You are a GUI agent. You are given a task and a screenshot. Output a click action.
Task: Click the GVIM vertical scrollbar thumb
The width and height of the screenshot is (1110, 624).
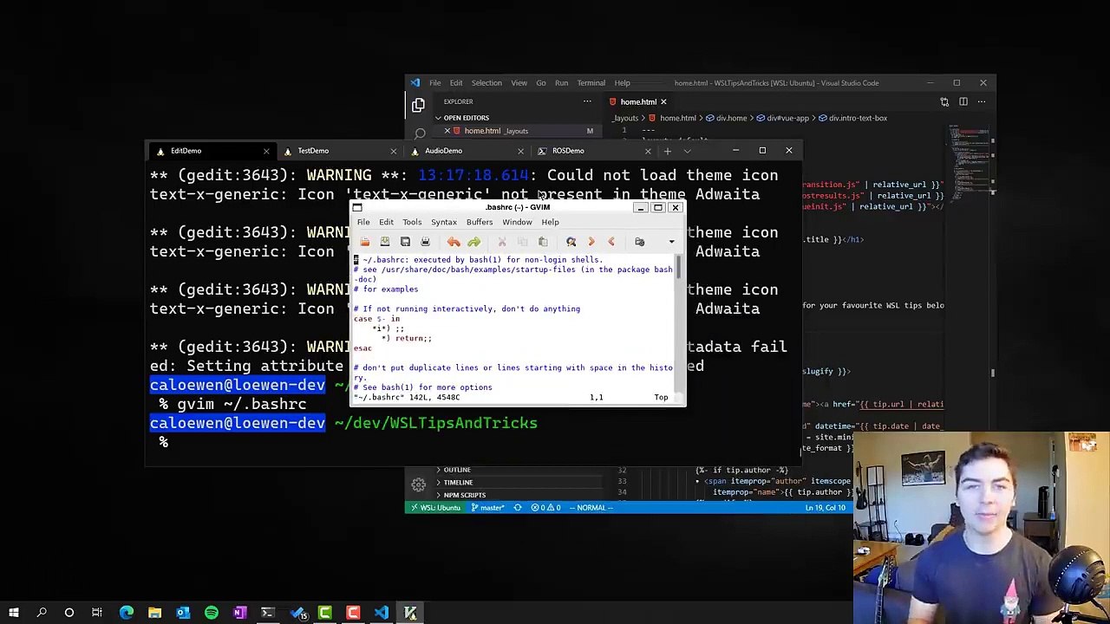[680, 266]
